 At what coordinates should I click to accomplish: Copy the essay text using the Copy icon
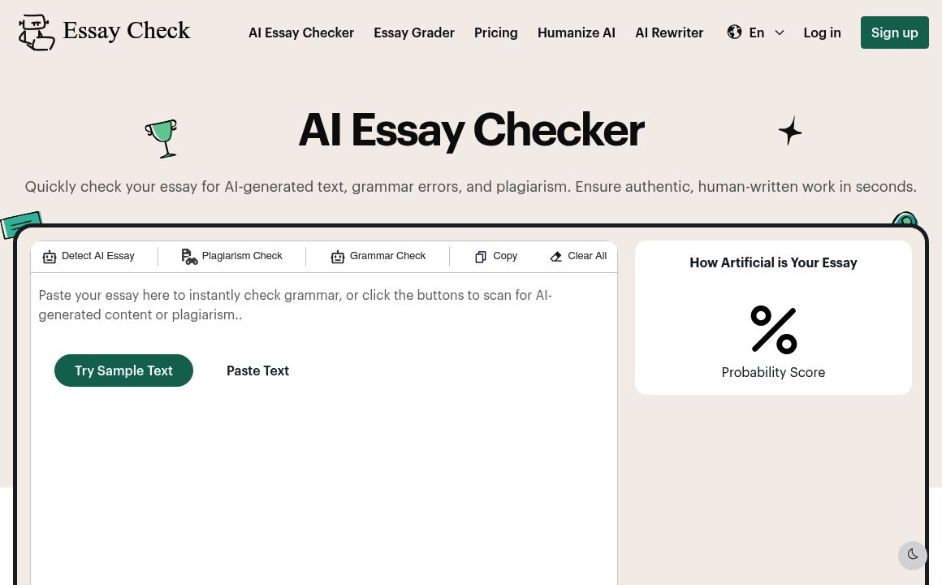click(481, 257)
